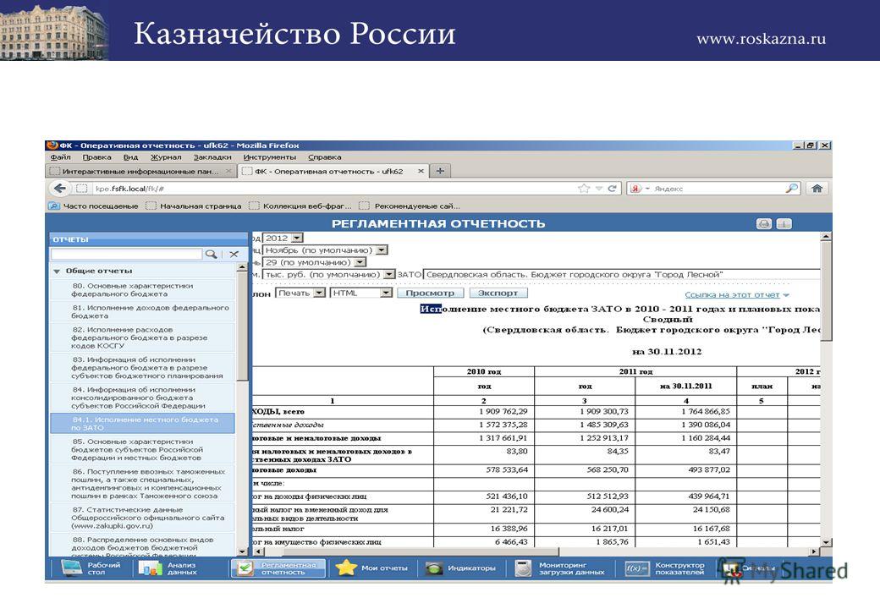Open the HTML format dropdown

click(386, 294)
